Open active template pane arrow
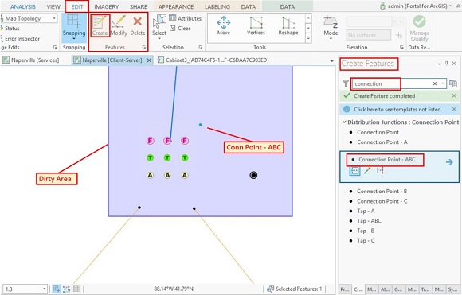 pos(449,162)
